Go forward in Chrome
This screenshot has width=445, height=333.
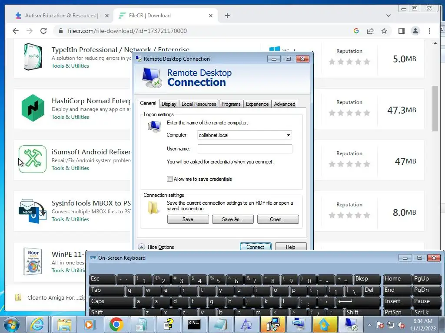coord(30,31)
